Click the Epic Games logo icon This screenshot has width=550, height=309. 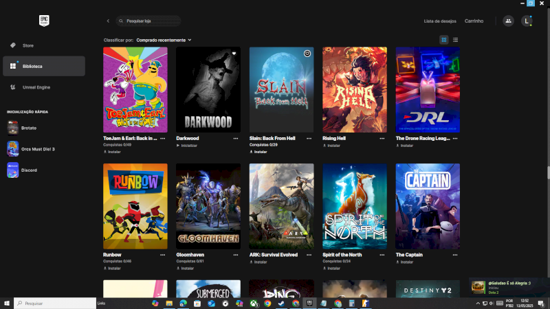click(x=43, y=21)
